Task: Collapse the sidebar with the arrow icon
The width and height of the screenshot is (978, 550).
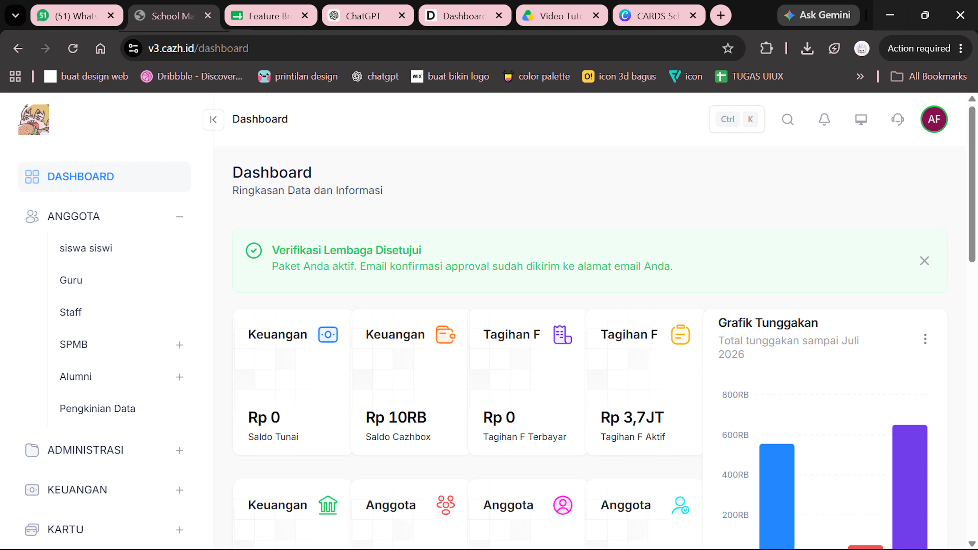Action: (x=213, y=120)
